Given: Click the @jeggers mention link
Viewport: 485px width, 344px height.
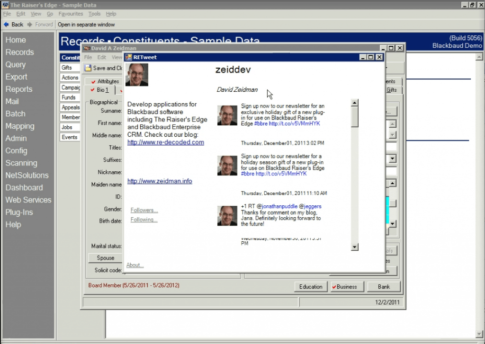Looking at the screenshot, I should click(310, 206).
